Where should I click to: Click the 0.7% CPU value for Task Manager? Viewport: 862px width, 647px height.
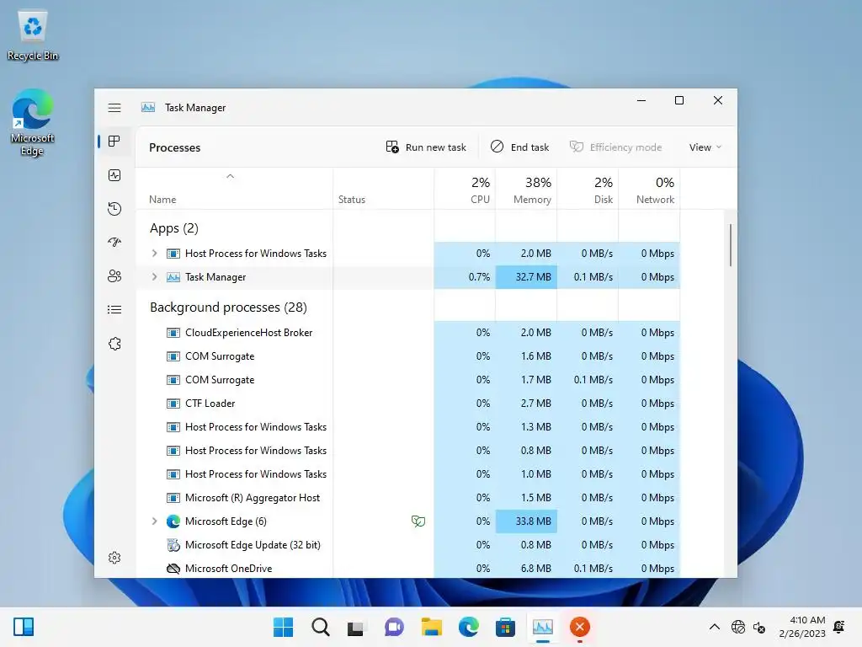coord(479,276)
